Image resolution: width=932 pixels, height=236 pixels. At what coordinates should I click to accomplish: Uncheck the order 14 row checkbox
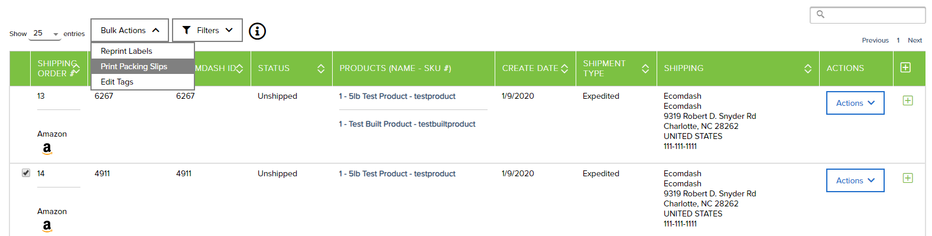(x=26, y=173)
